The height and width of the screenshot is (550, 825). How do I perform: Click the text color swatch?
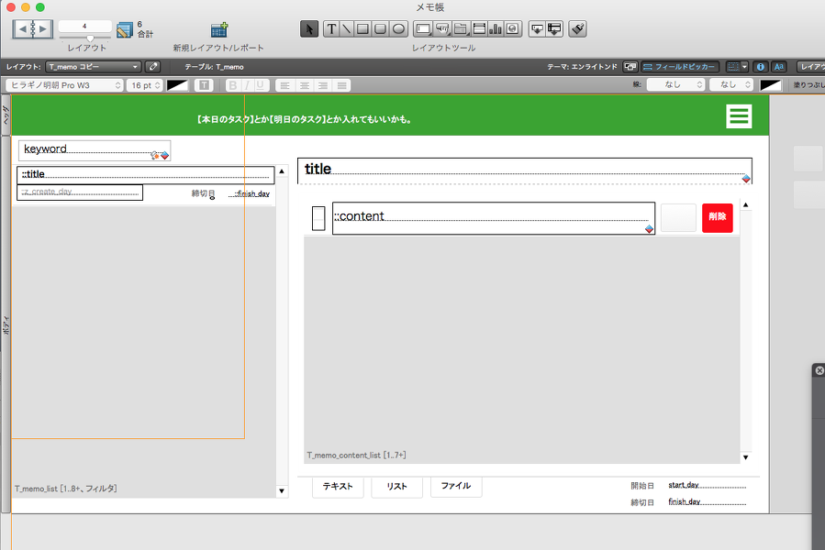(x=177, y=85)
